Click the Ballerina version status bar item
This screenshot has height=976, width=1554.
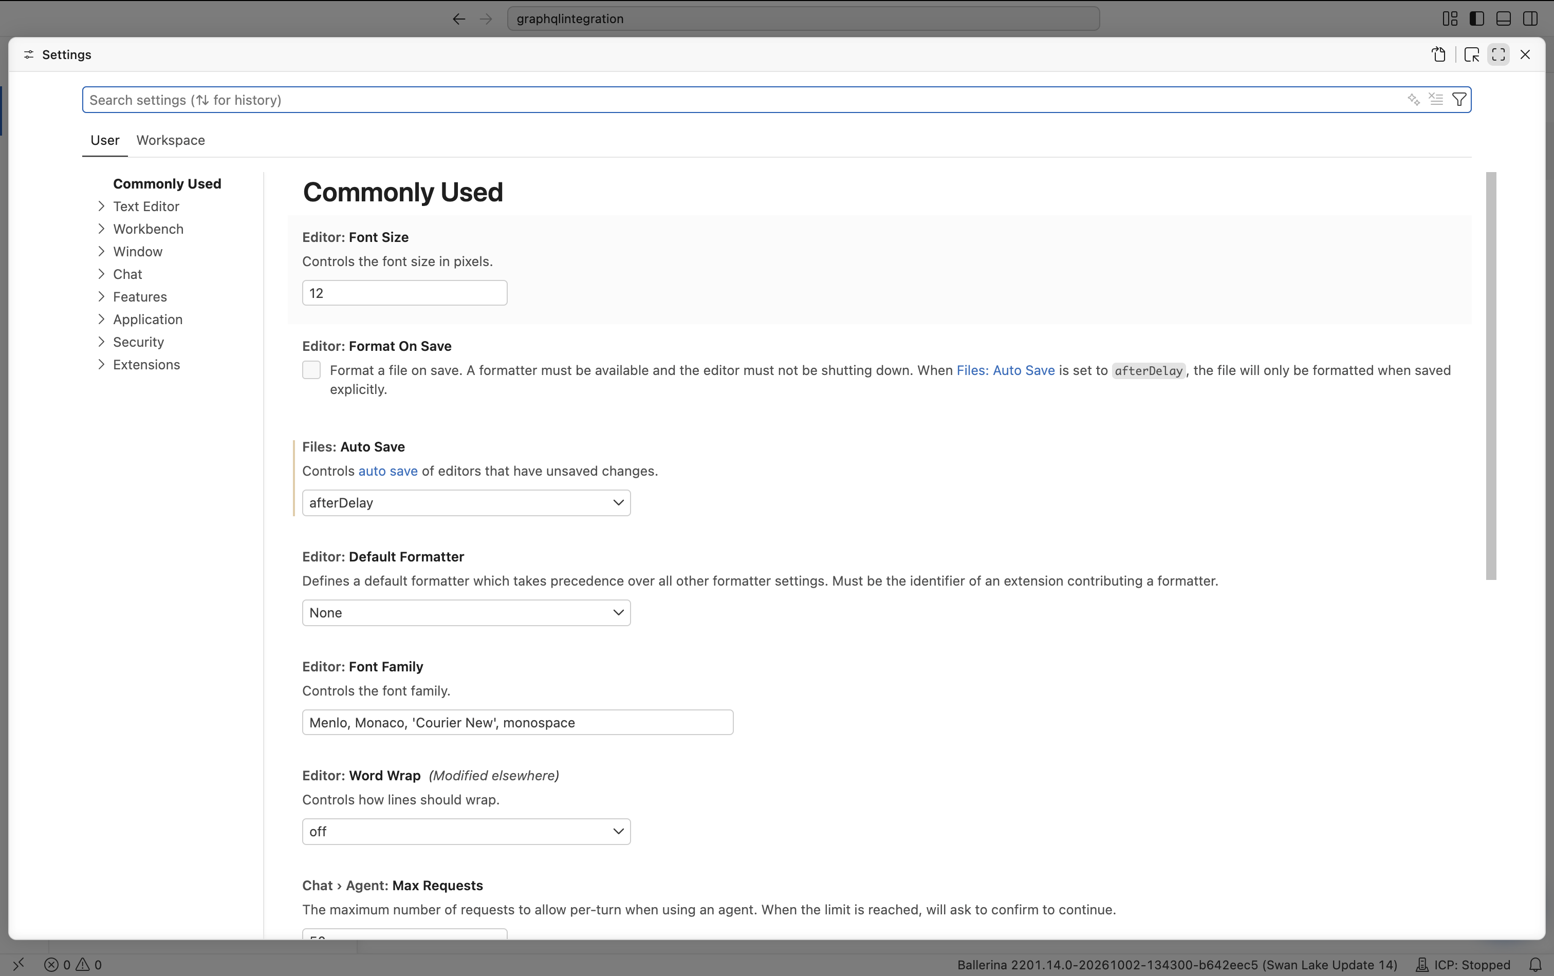pos(1177,964)
